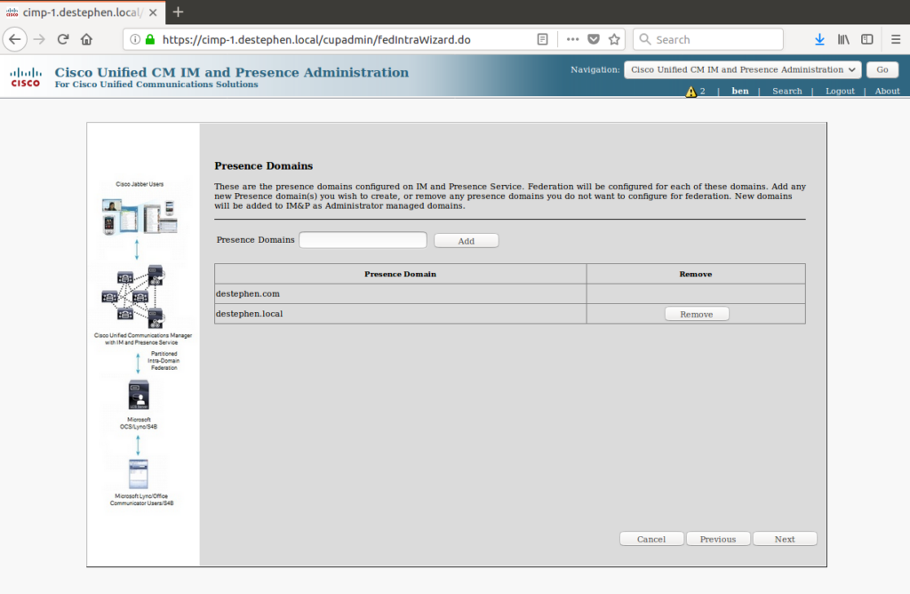Open page actions three-dot menu
The height and width of the screenshot is (594, 910).
[573, 39]
